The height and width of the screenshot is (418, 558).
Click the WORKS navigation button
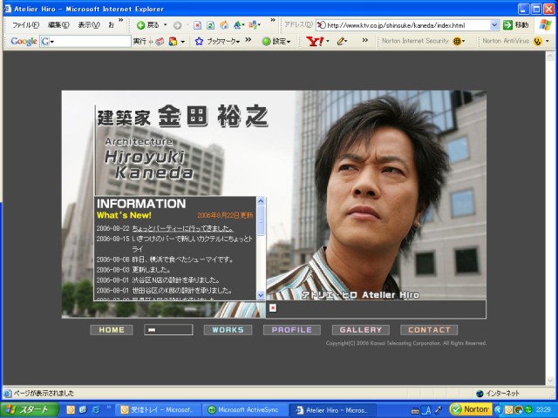[228, 330]
